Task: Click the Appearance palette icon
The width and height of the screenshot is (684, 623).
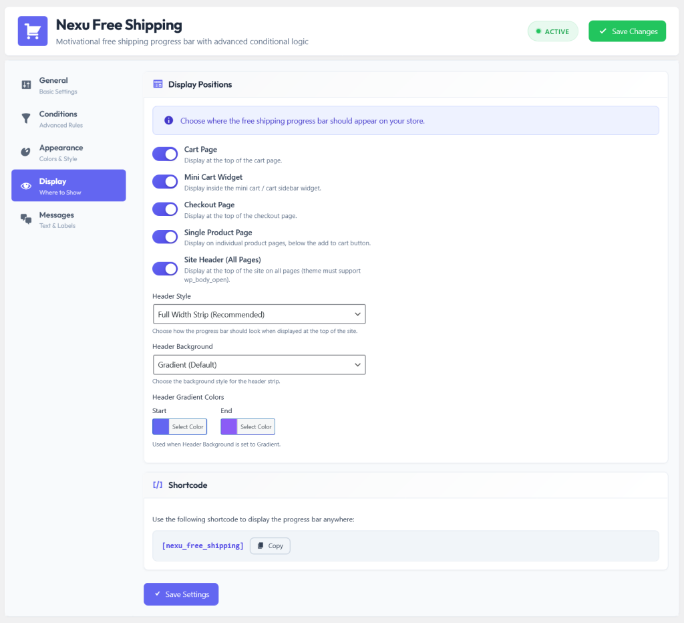Action: [x=26, y=152]
